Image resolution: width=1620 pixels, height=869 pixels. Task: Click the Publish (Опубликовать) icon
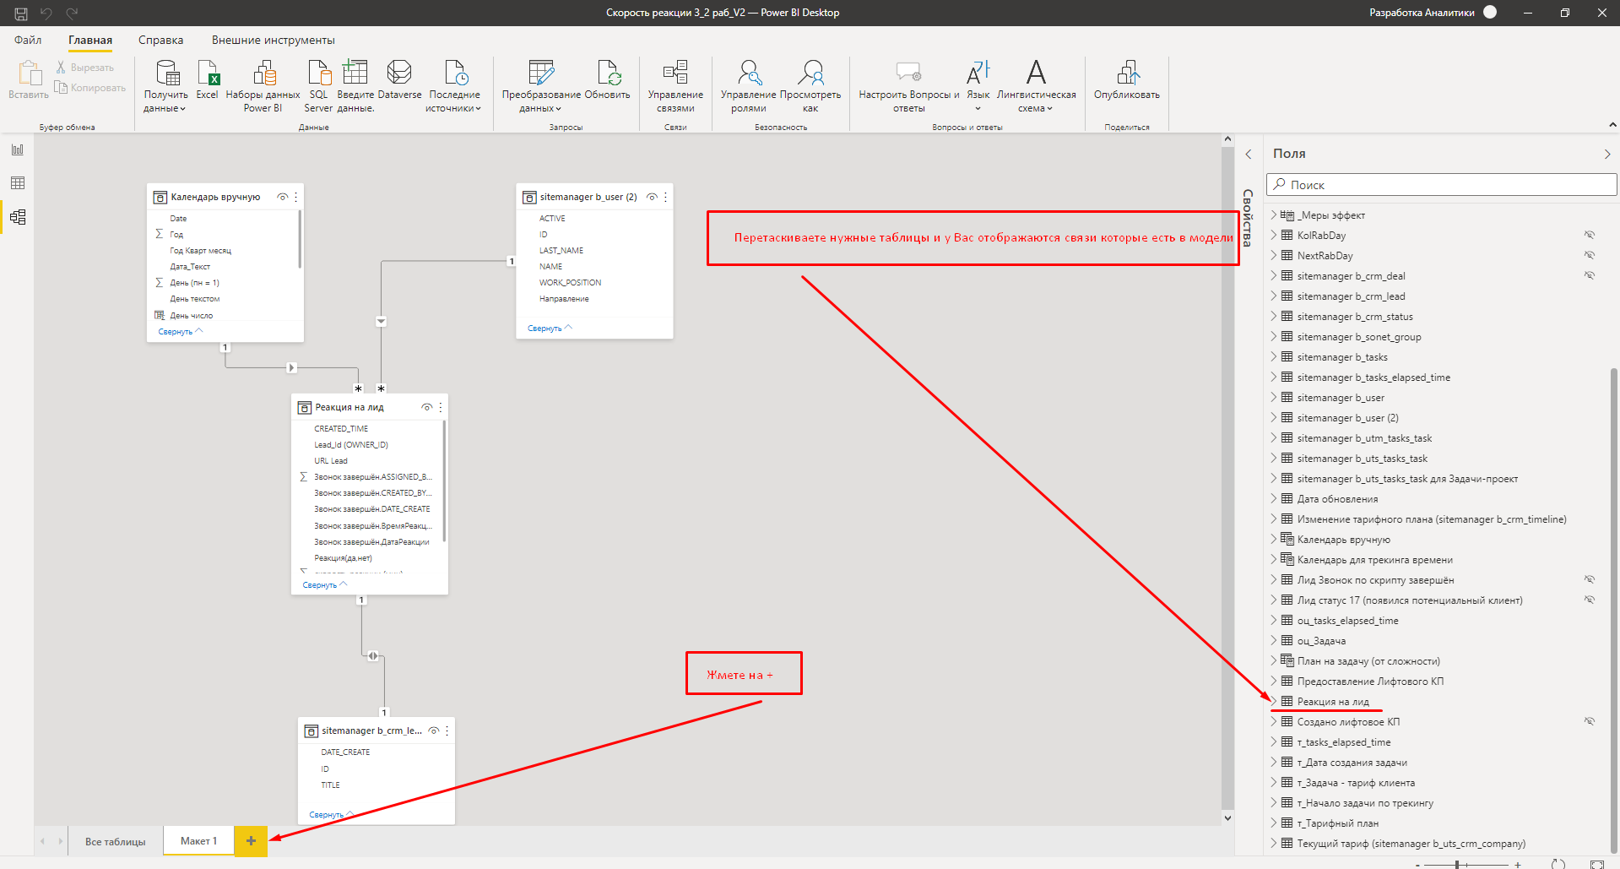pos(1127,80)
